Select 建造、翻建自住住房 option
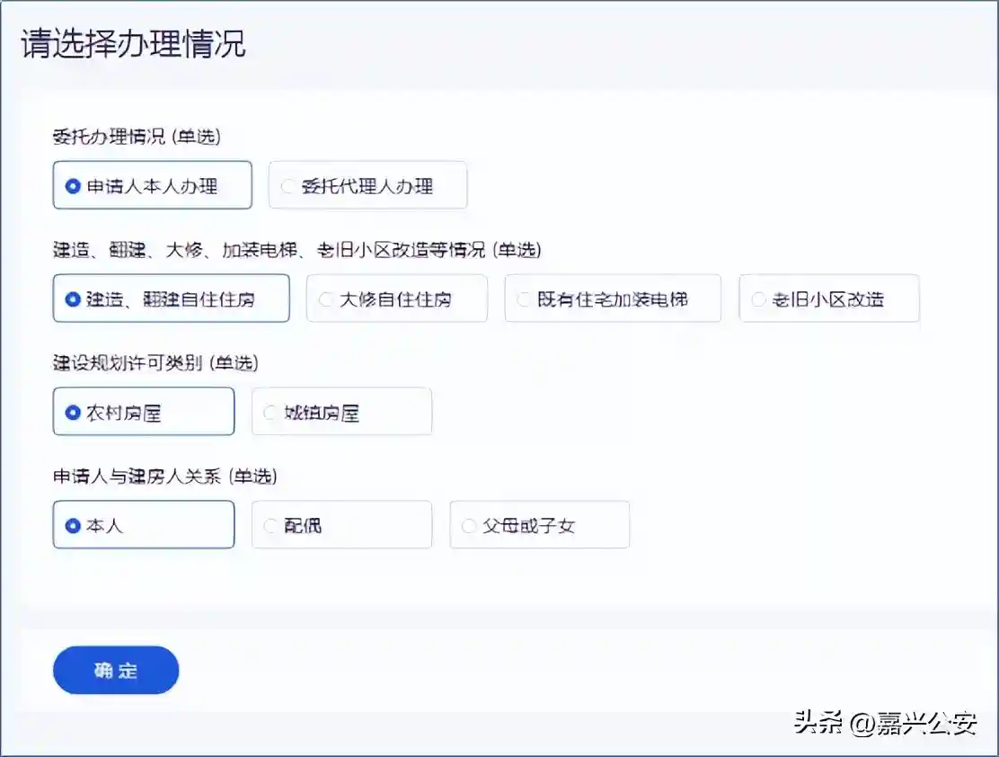This screenshot has width=999, height=757. click(171, 299)
